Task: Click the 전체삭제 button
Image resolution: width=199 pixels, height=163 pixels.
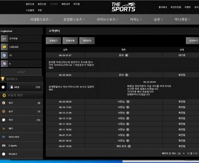Action: tap(70, 41)
